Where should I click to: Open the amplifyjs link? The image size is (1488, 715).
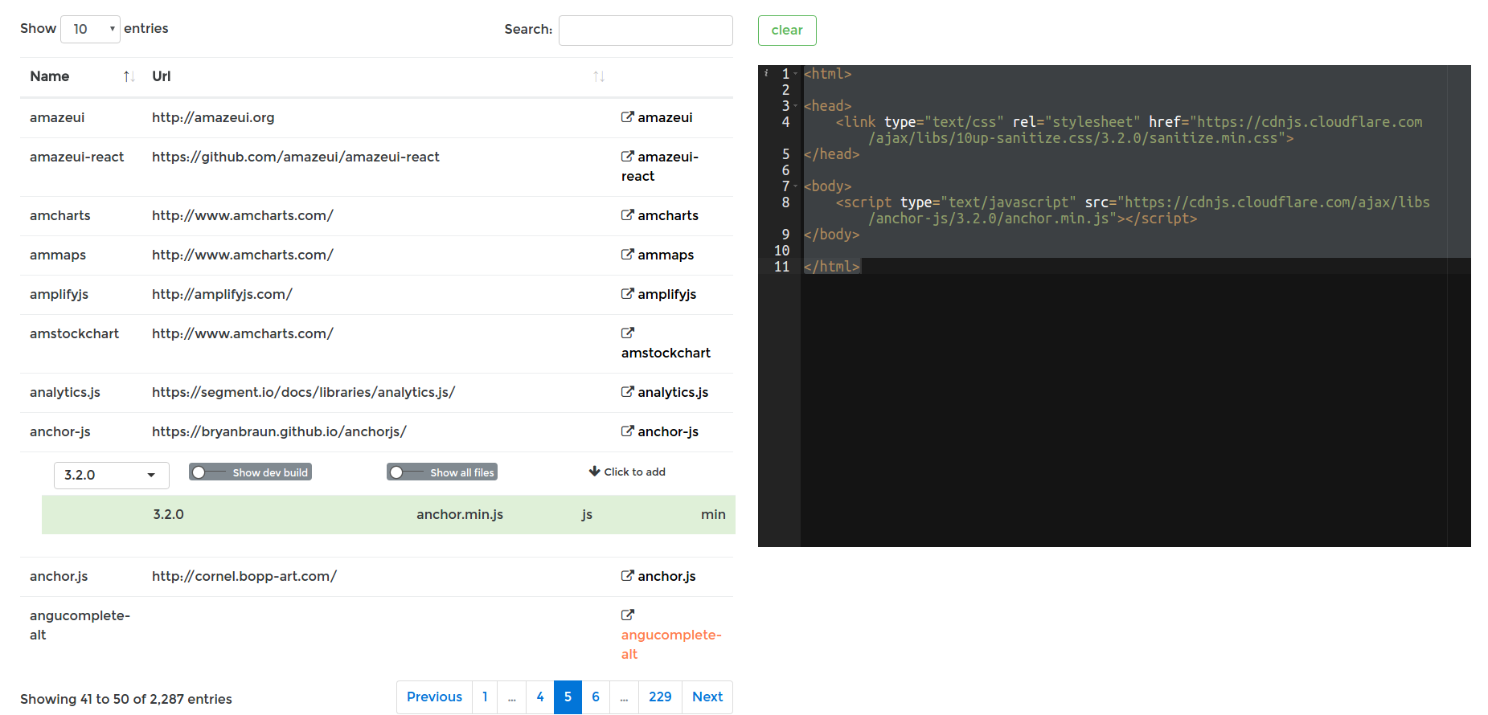coord(667,294)
